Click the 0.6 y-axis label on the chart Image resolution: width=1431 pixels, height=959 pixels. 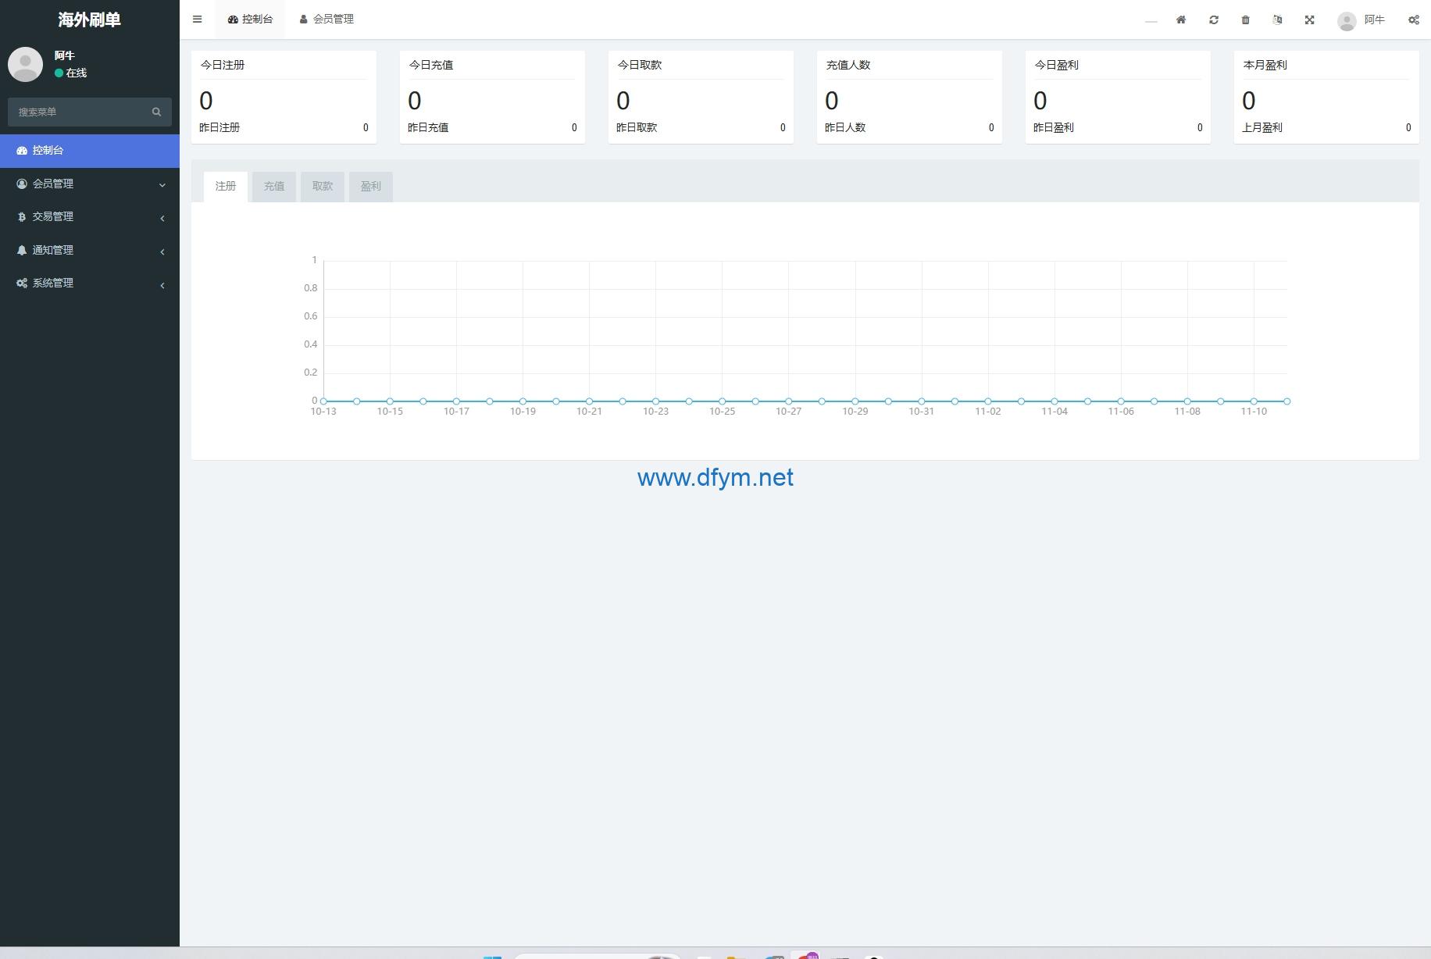click(x=311, y=316)
